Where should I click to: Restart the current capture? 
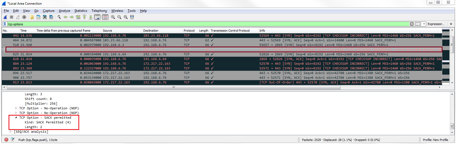[18, 17]
